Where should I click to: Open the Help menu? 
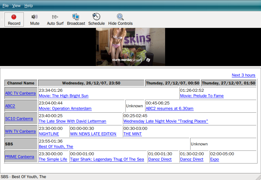pyautogui.click(x=29, y=6)
